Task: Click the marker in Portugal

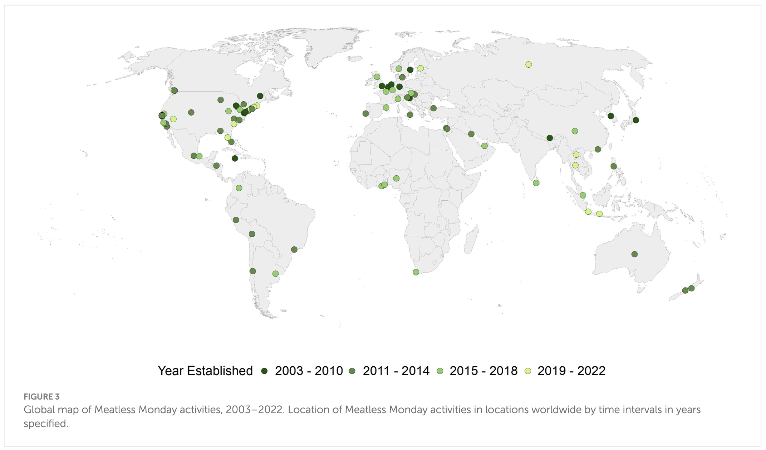Action: pos(365,114)
